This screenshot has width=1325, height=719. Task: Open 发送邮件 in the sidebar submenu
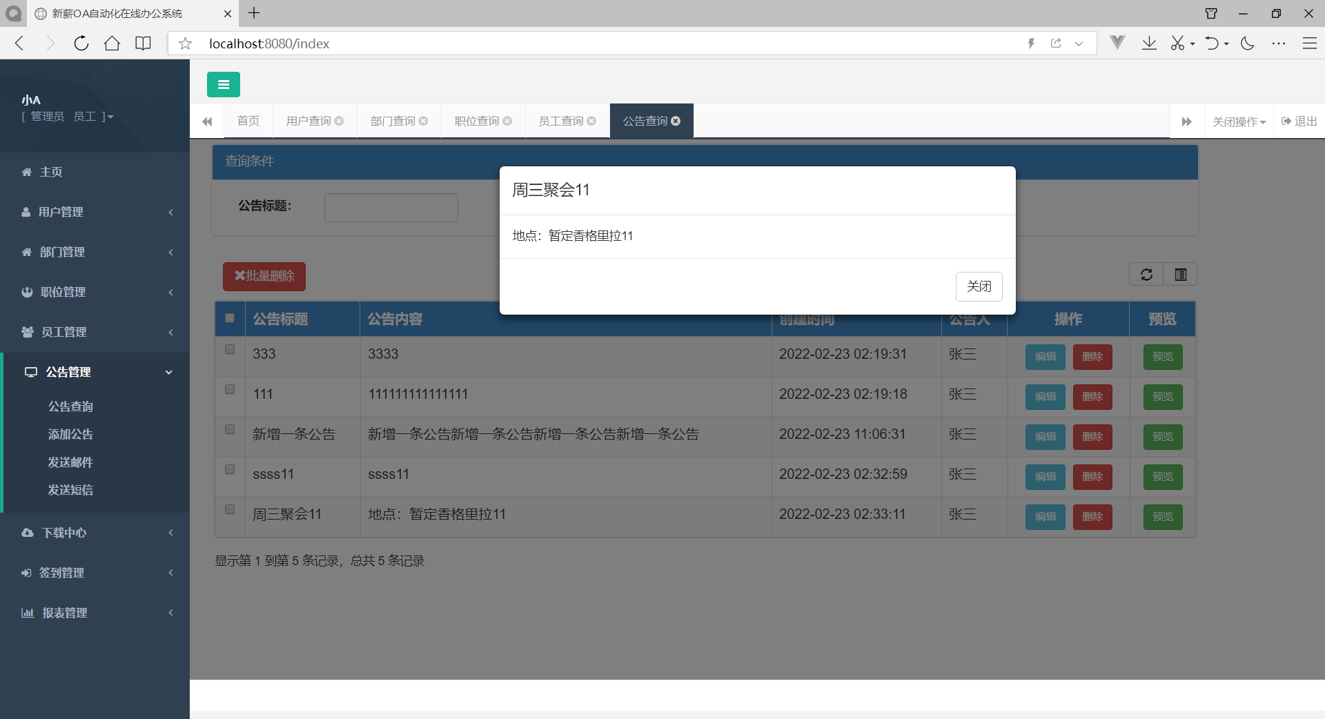pos(70,462)
